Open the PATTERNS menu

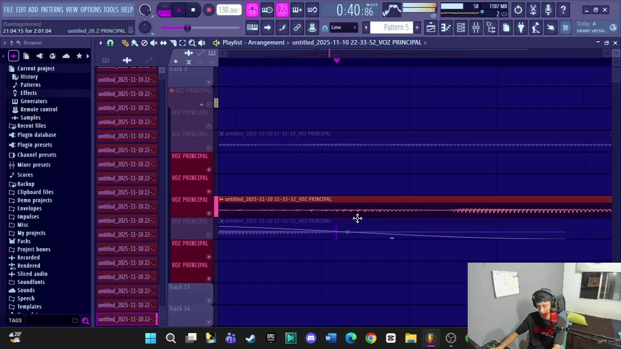click(52, 10)
